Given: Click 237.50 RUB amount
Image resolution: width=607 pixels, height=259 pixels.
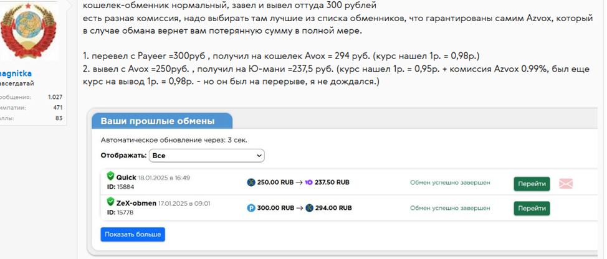Looking at the screenshot, I should coord(332,182).
